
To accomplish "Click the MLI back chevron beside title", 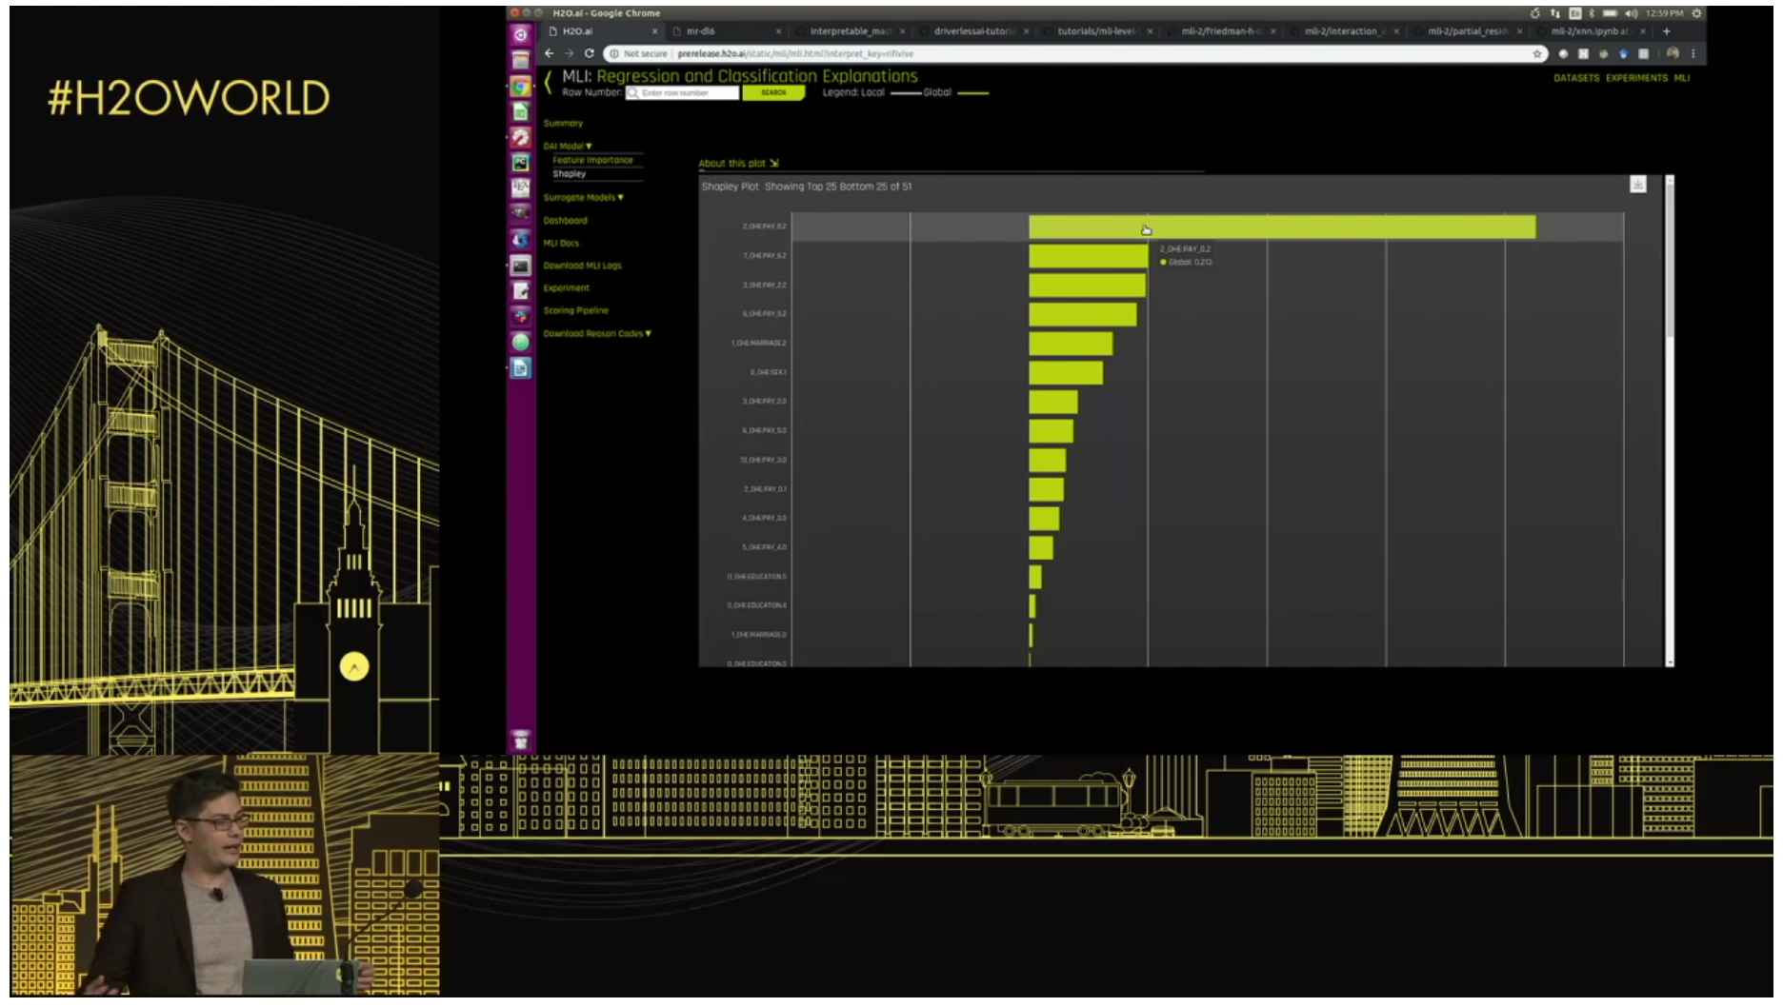I will point(549,83).
